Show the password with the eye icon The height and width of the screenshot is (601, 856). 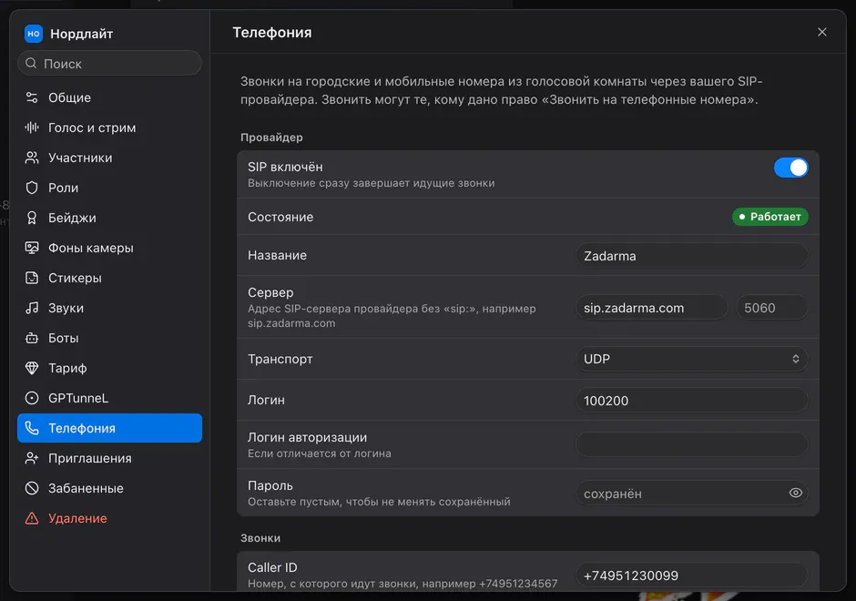click(x=795, y=493)
